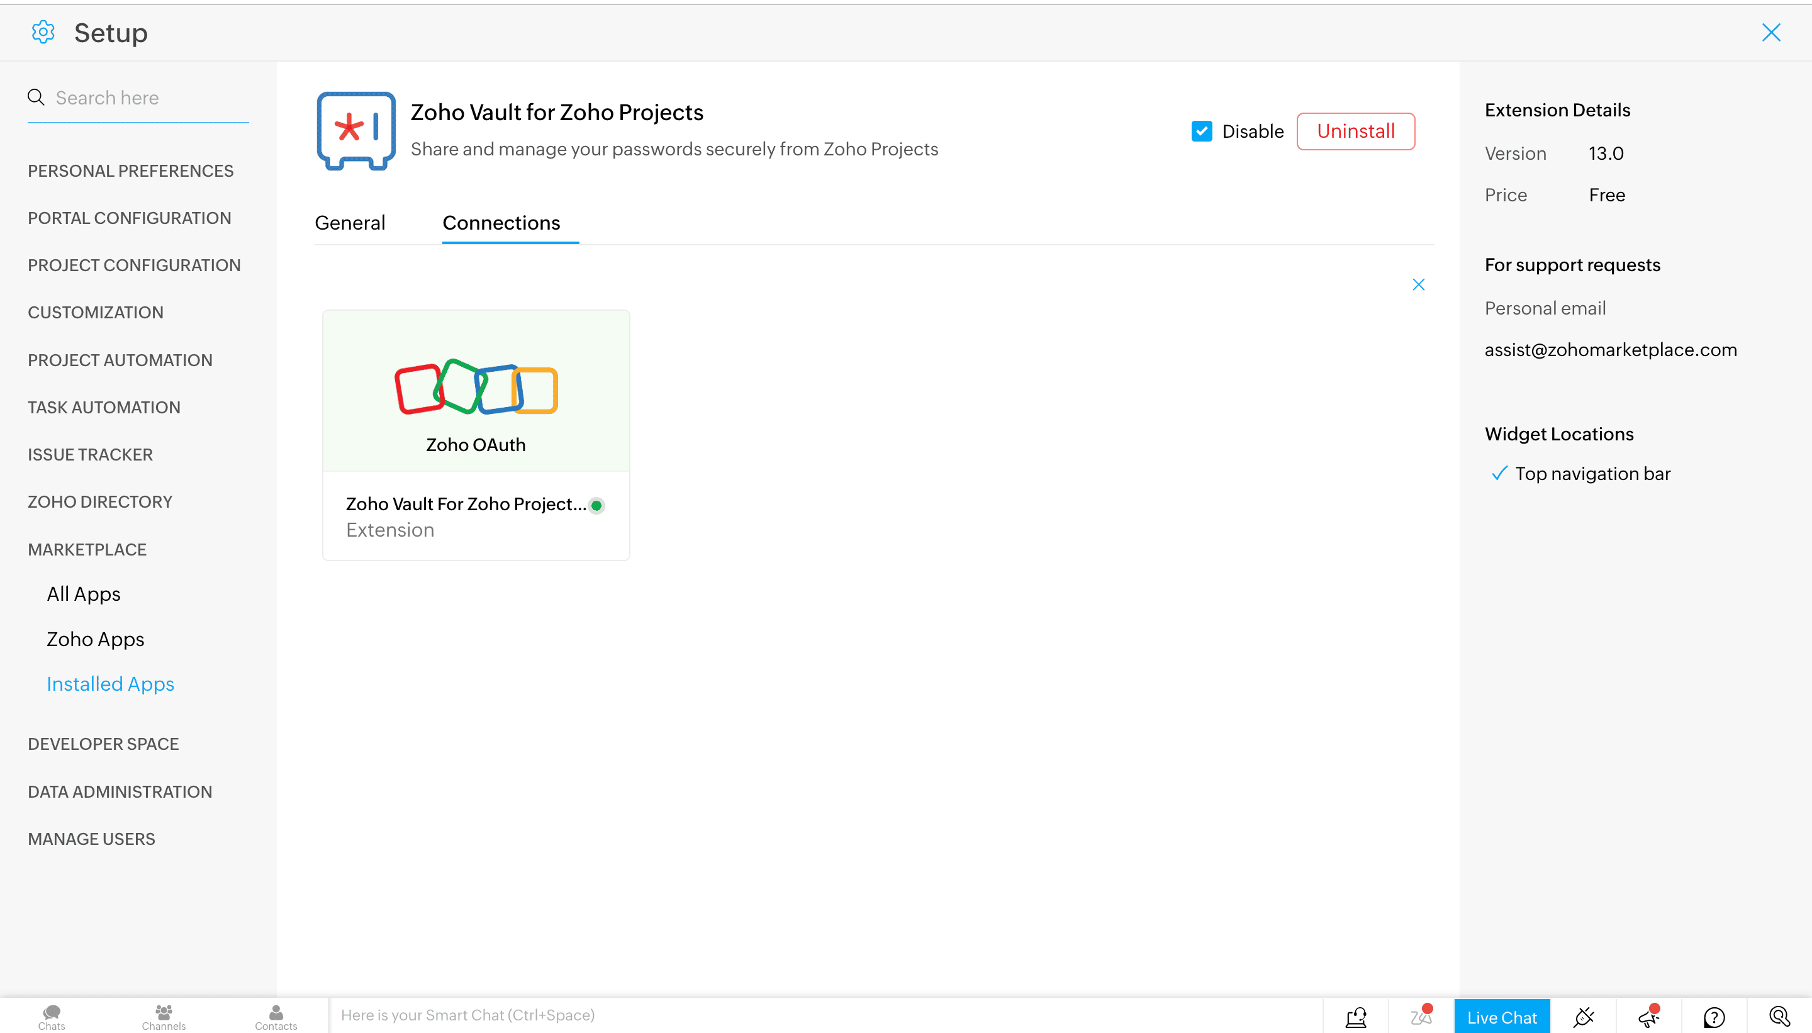Click the Price value Free
1812x1033 pixels.
(x=1607, y=195)
